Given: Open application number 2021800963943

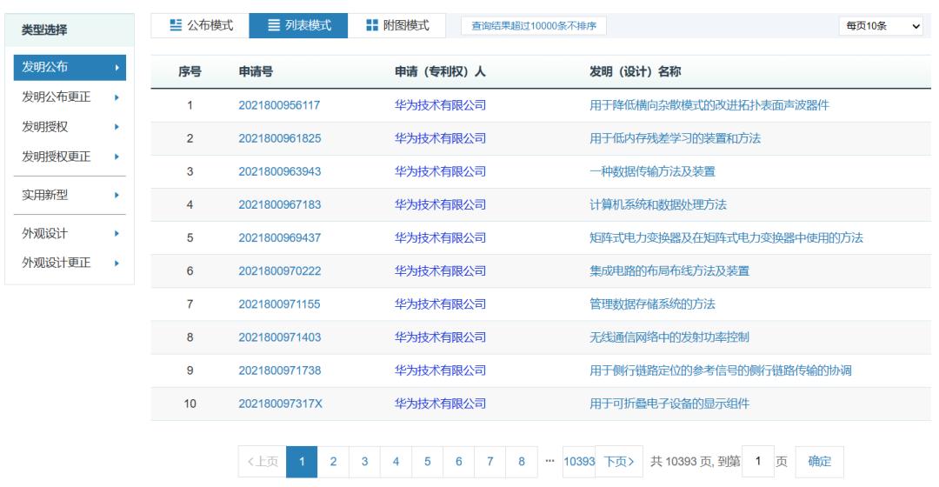Looking at the screenshot, I should click(x=280, y=171).
